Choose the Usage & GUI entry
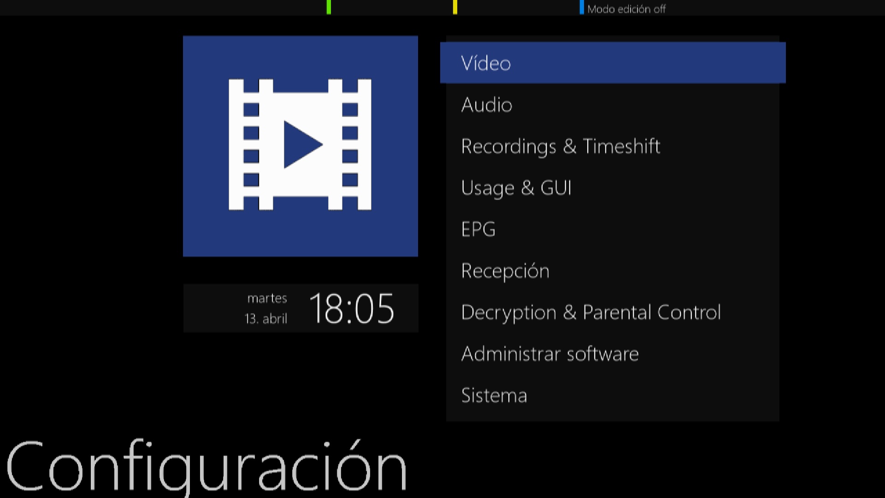885x498 pixels. (613, 188)
